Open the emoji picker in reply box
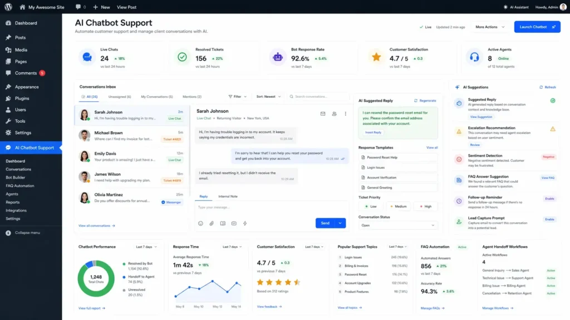570x320 pixels. [x=200, y=223]
